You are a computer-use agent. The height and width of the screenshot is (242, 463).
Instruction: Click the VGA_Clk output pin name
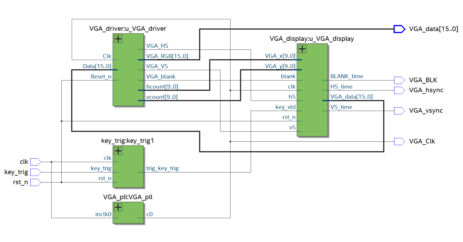[x=422, y=141]
